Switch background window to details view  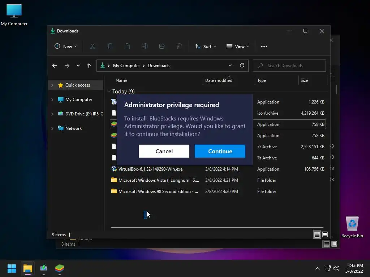pos(326,244)
